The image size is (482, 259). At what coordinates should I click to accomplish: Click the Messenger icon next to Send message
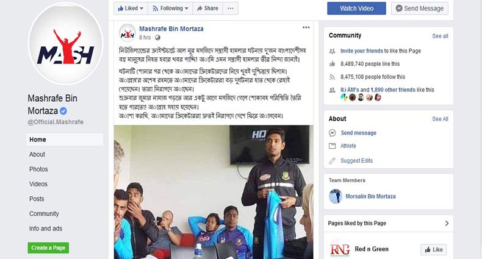333,133
